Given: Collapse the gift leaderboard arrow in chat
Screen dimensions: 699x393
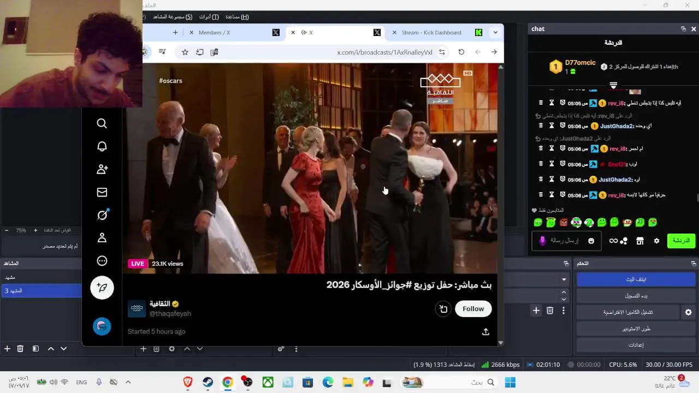Looking at the screenshot, I should pyautogui.click(x=613, y=86).
